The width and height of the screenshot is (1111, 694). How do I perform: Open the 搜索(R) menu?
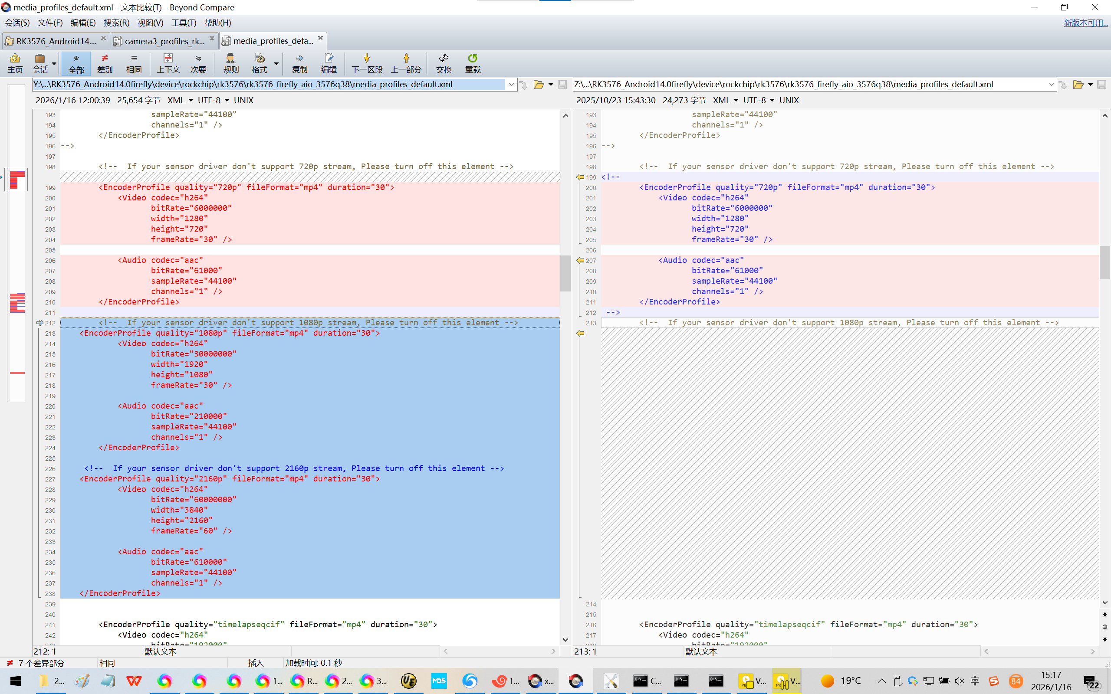pos(116,23)
